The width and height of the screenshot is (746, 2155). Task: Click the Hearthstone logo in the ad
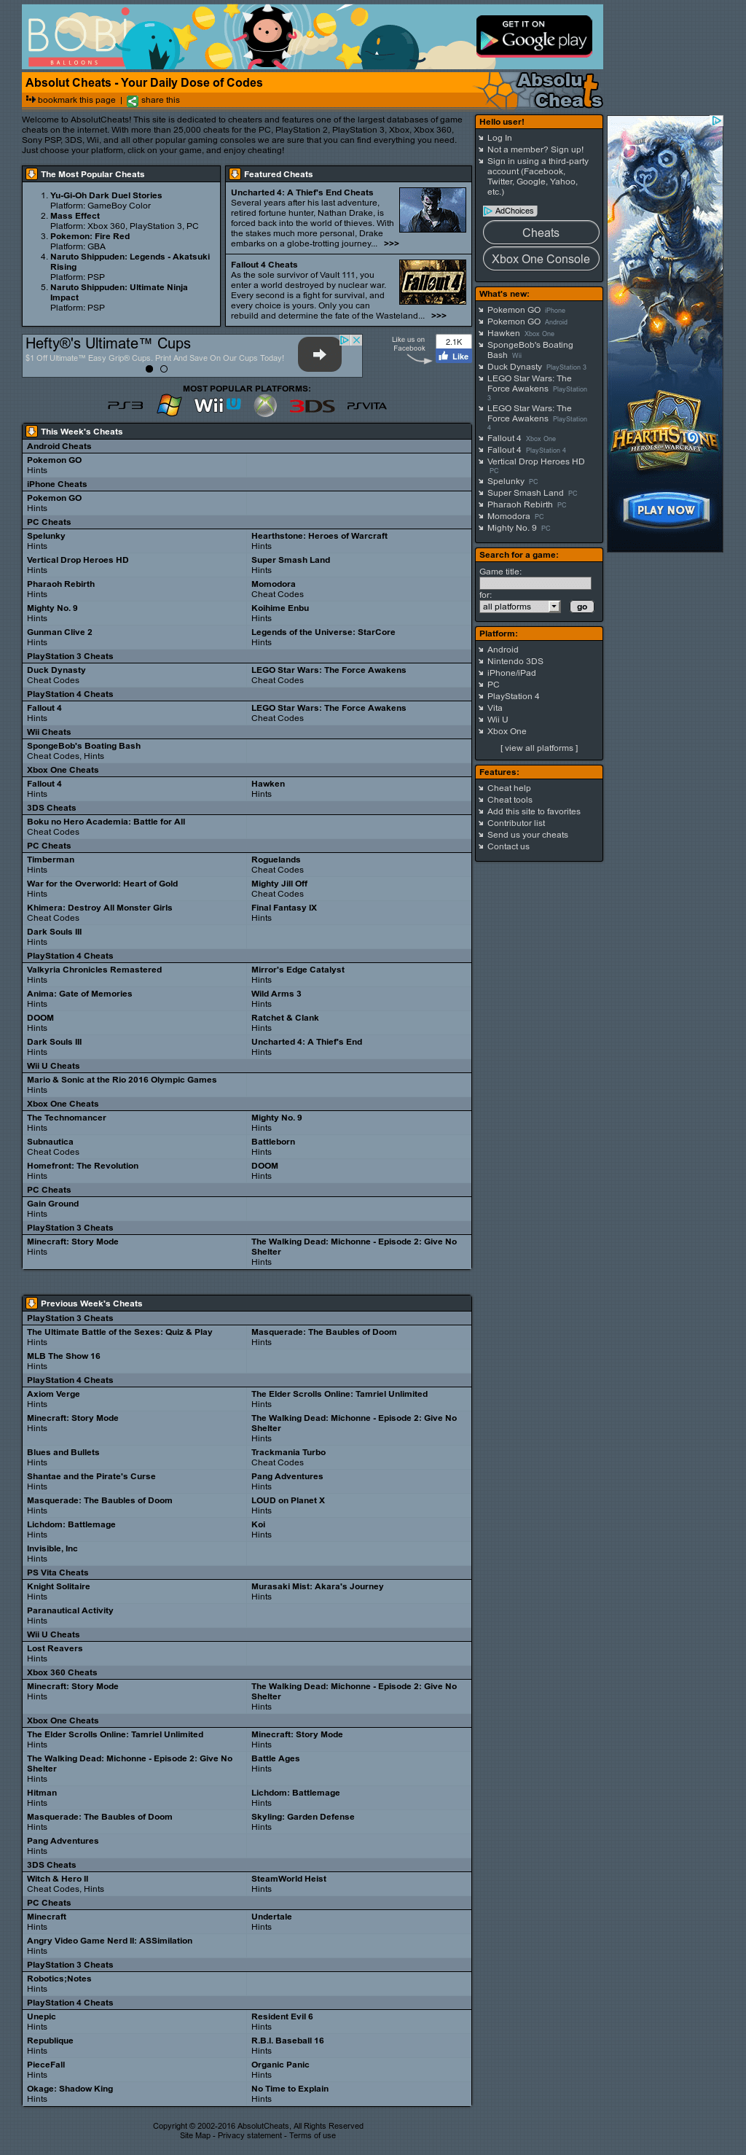pos(664,431)
